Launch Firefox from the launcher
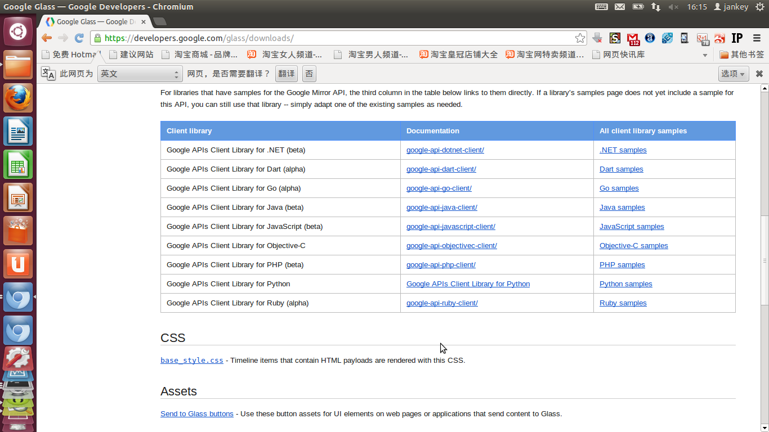Image resolution: width=769 pixels, height=432 pixels. [18, 98]
